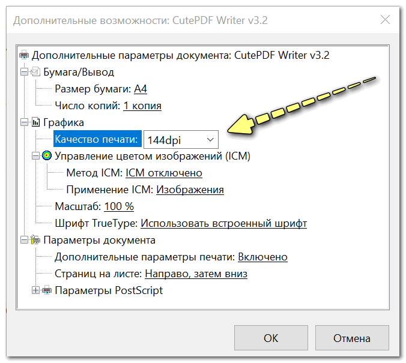Collapse the Бумага/Вывод tree node
The height and width of the screenshot is (363, 406).
[x=24, y=71]
